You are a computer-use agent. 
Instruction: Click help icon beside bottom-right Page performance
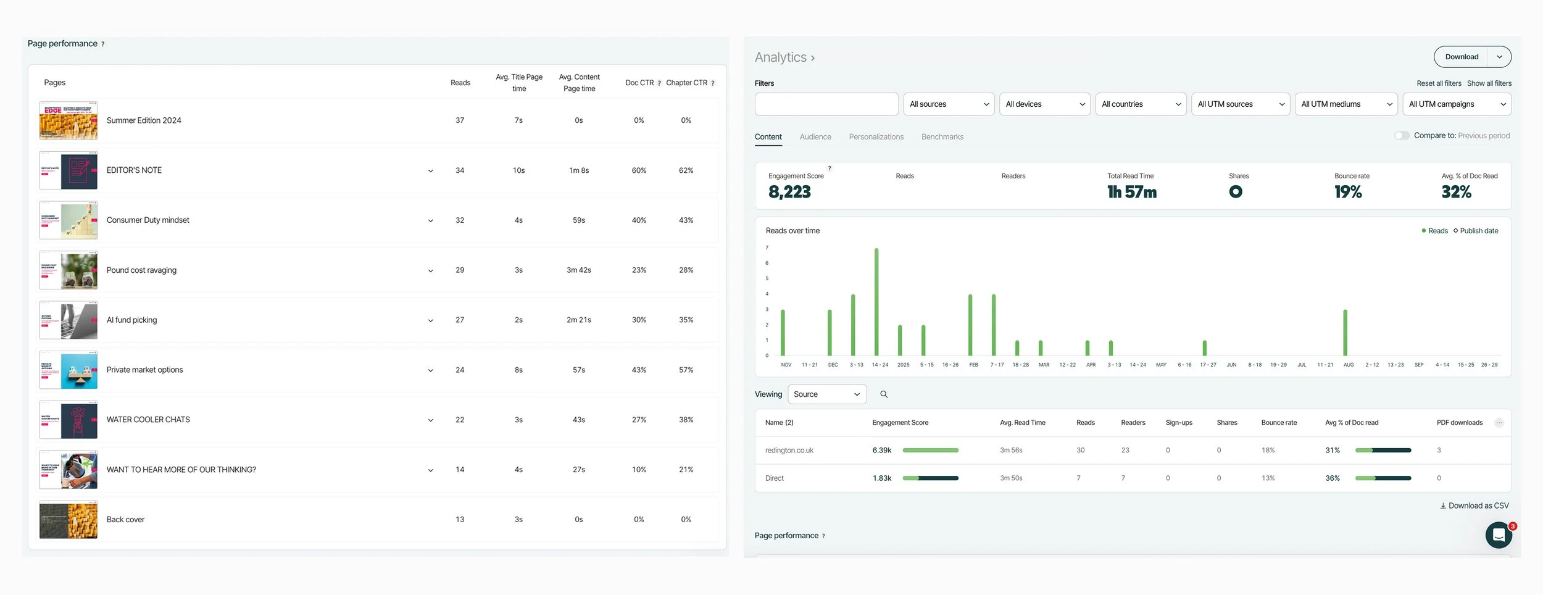[x=823, y=536]
